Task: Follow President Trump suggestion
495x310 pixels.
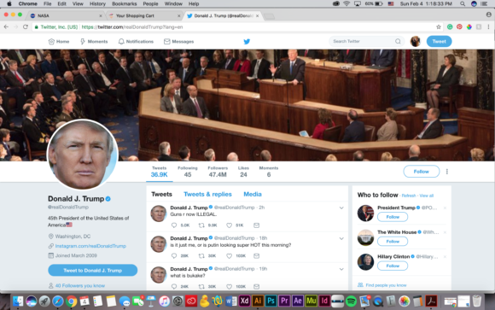Action: (393, 217)
